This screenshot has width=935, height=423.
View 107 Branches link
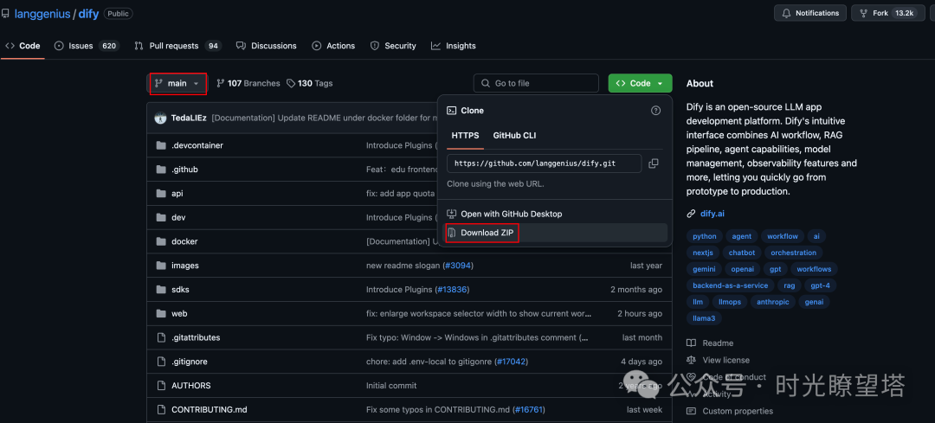click(248, 83)
